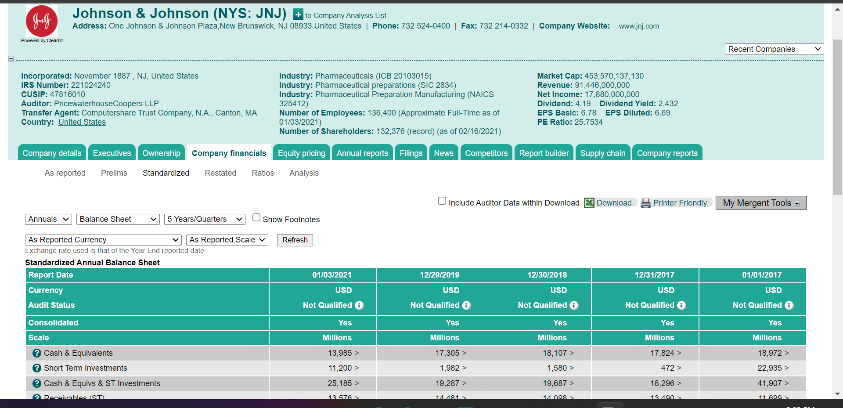Screen dimensions: 843x408
Task: Enable Include Auditor Data within Download
Action: pos(442,201)
